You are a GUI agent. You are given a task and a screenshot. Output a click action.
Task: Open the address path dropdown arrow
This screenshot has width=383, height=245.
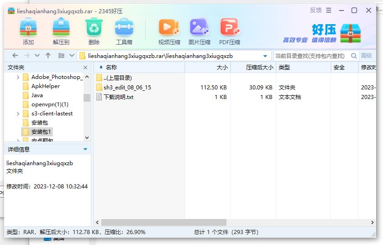pos(265,56)
